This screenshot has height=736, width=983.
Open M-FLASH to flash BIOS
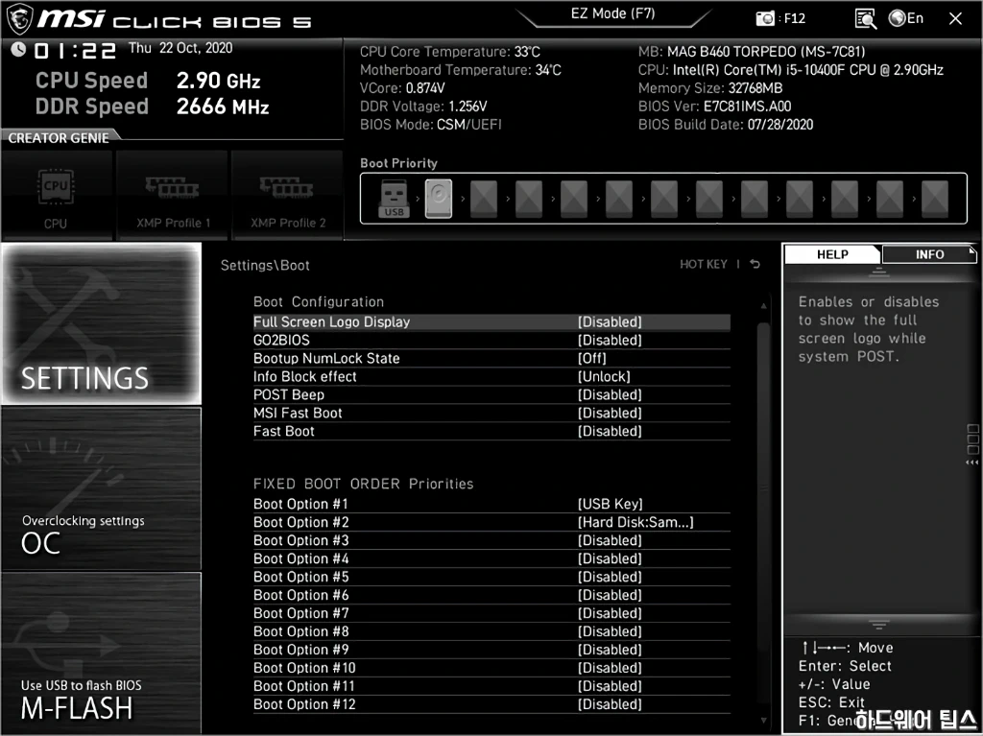pyautogui.click(x=101, y=653)
